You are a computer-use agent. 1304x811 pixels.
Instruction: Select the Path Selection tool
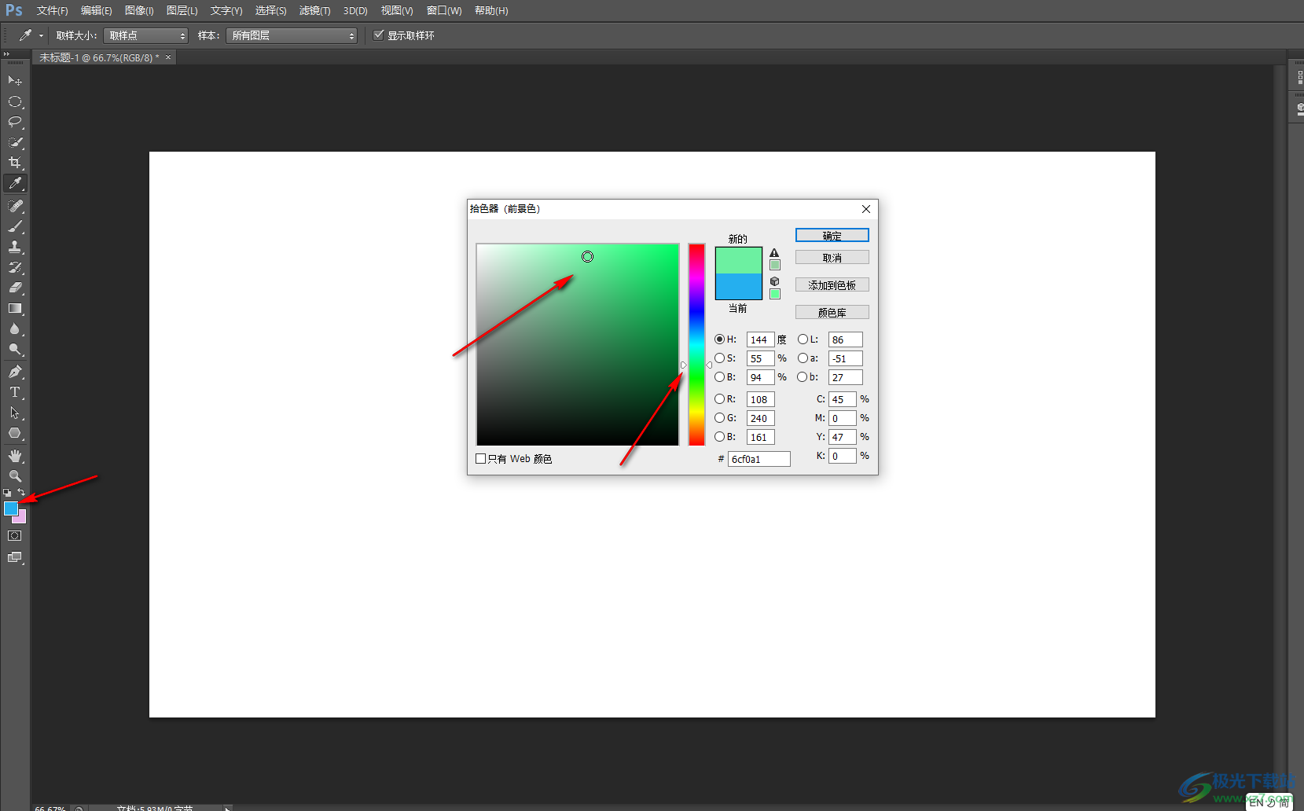[15, 413]
